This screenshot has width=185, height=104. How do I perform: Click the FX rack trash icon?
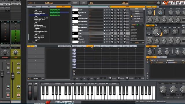[43, 79]
